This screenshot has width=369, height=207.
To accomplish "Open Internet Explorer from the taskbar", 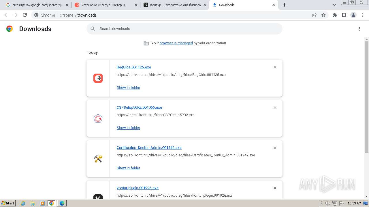I will tap(23, 203).
